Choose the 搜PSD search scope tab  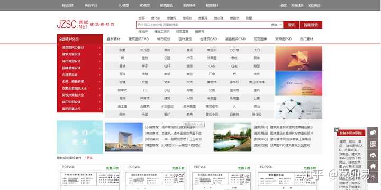pos(156,18)
